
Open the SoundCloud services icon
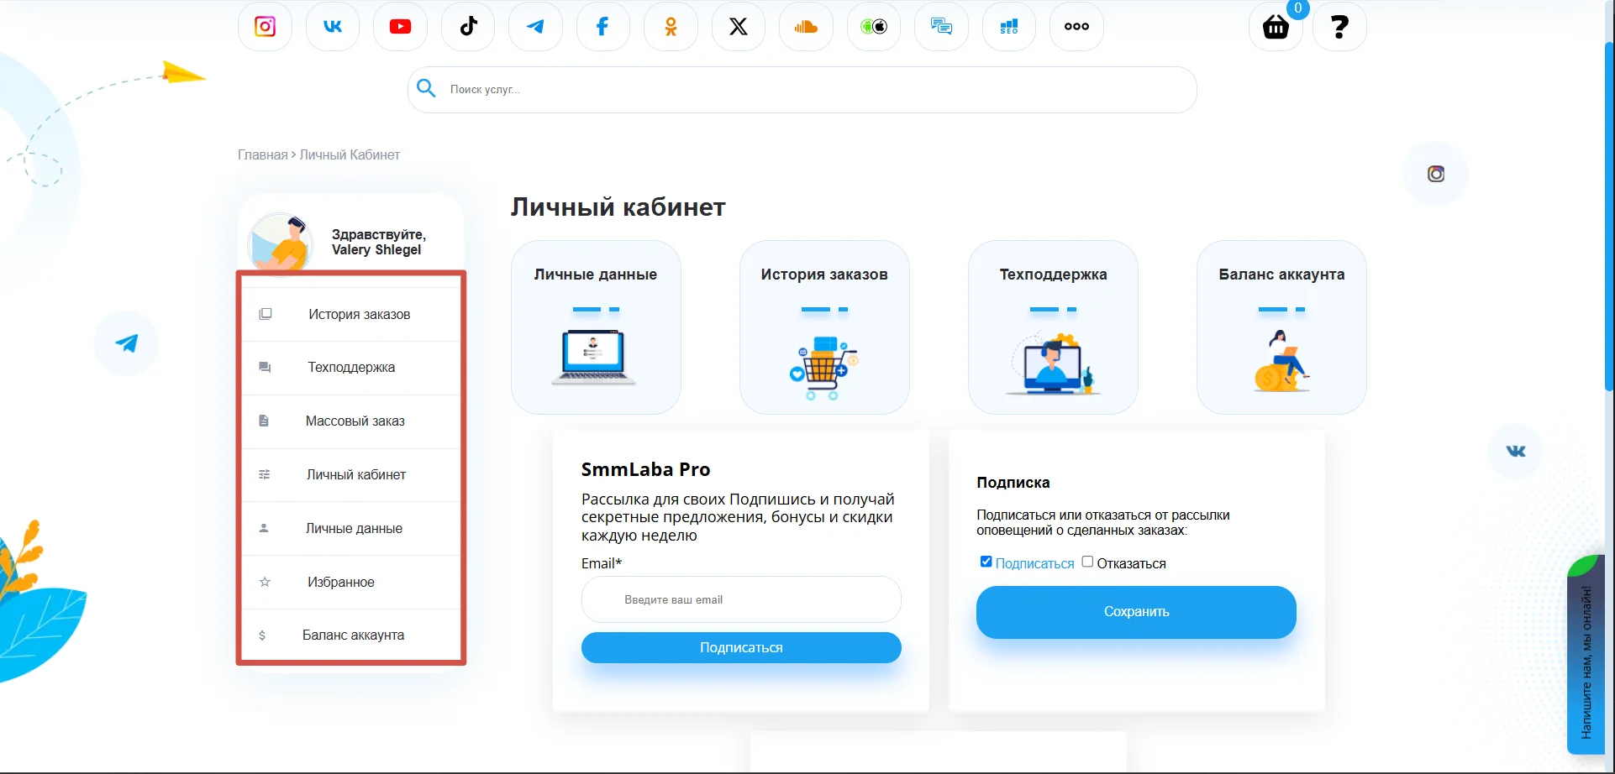coord(806,26)
